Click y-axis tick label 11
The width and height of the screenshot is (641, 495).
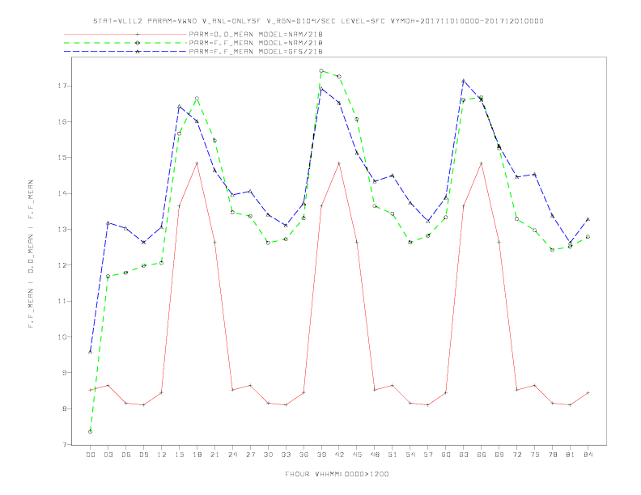[62, 301]
